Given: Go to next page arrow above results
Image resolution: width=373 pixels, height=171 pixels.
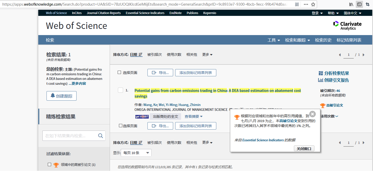Looking at the screenshot, I should coord(363,55).
